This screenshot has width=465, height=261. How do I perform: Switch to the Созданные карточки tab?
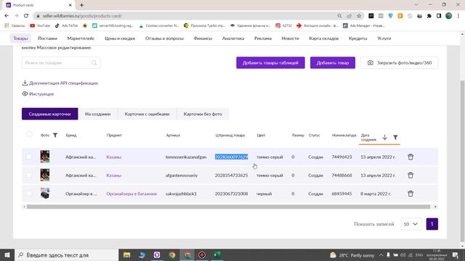pyautogui.click(x=50, y=114)
